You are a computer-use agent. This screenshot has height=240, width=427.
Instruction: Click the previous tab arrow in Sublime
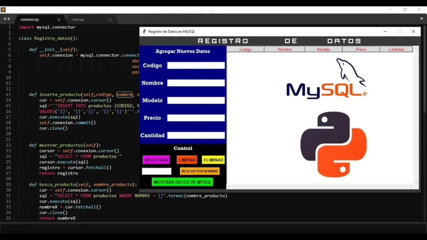coord(5,19)
